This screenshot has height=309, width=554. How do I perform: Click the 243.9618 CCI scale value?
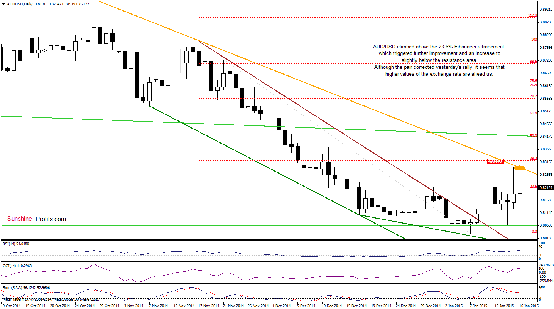pyautogui.click(x=546, y=265)
